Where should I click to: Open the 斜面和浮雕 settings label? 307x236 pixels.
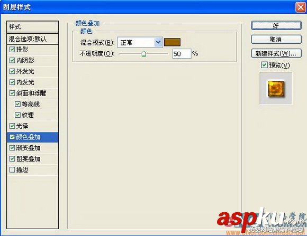pyautogui.click(x=31, y=93)
